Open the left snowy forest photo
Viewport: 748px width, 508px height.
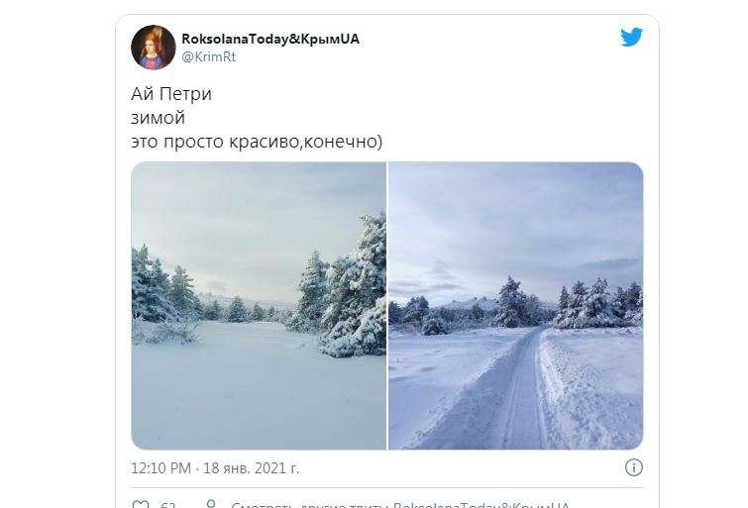pyautogui.click(x=259, y=306)
